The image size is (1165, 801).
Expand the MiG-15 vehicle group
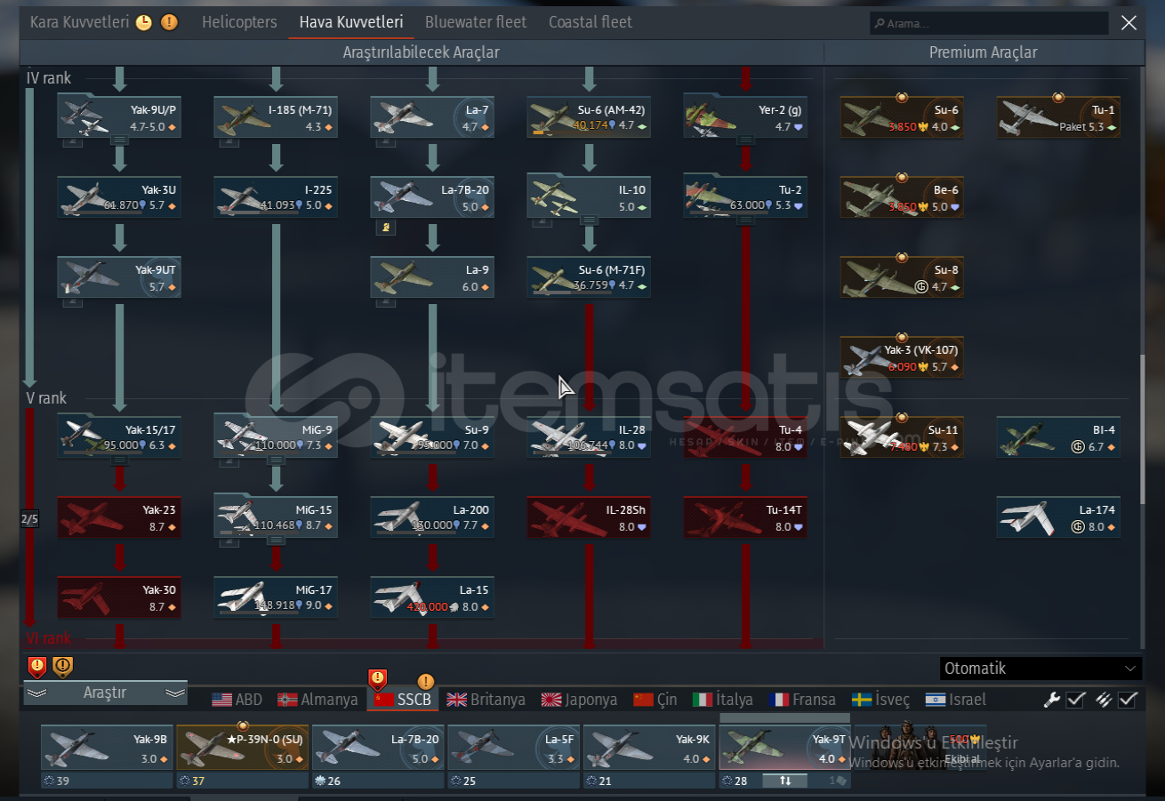pyautogui.click(x=277, y=540)
